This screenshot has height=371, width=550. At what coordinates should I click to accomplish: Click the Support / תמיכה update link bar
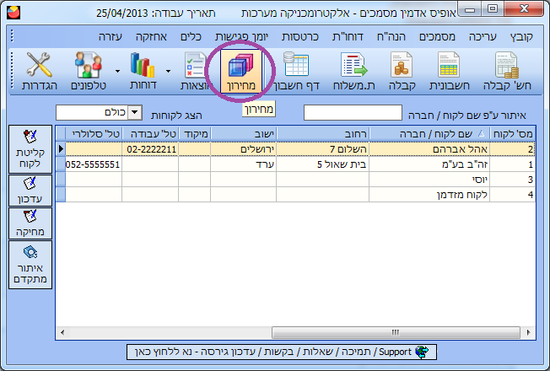(281, 352)
